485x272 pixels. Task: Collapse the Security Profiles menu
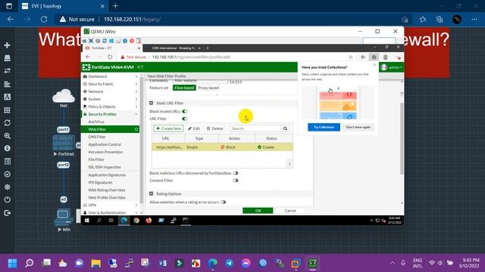[110, 114]
